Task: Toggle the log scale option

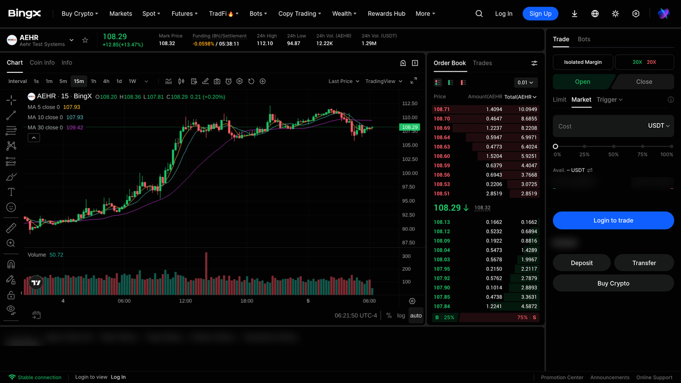Action: coord(401,315)
